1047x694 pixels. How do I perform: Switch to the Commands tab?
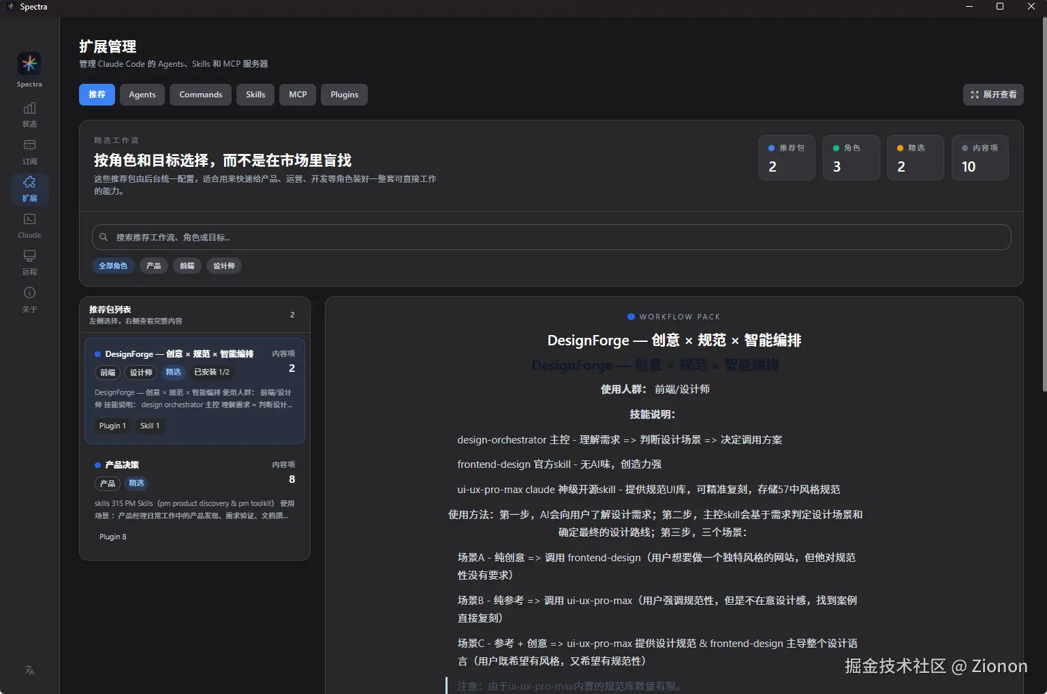[x=201, y=95]
